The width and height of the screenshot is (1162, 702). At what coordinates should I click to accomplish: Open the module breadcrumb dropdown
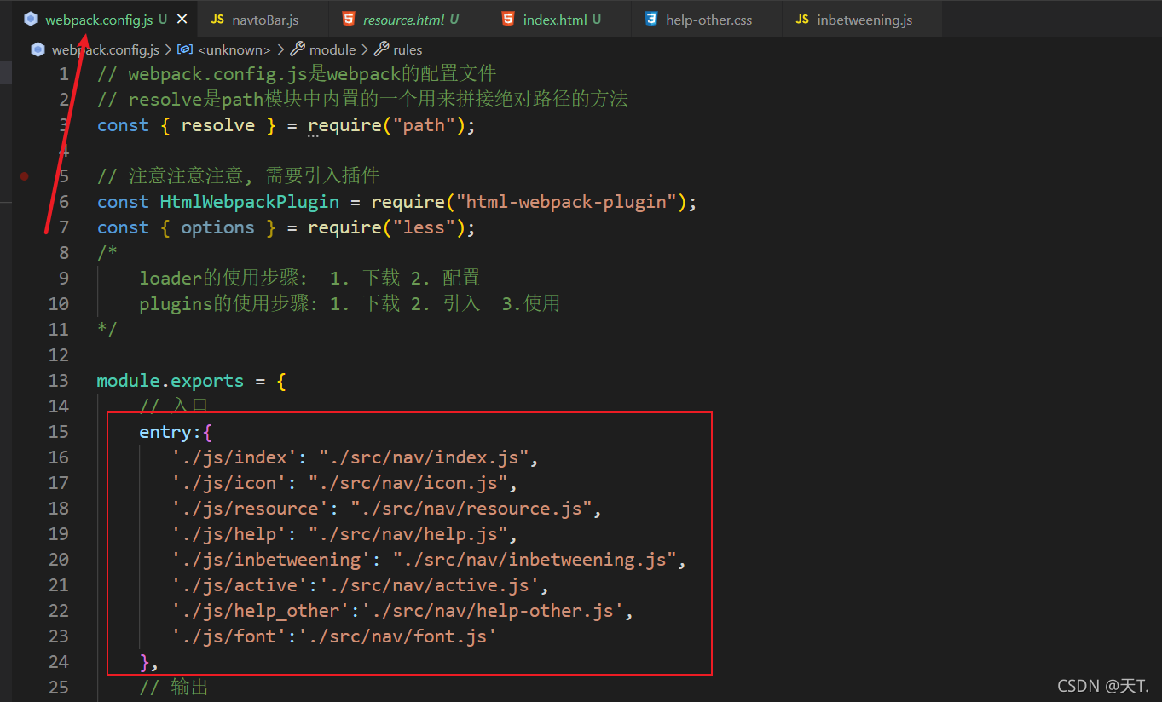point(332,49)
